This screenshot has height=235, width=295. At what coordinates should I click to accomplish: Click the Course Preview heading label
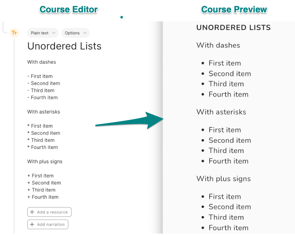234,10
